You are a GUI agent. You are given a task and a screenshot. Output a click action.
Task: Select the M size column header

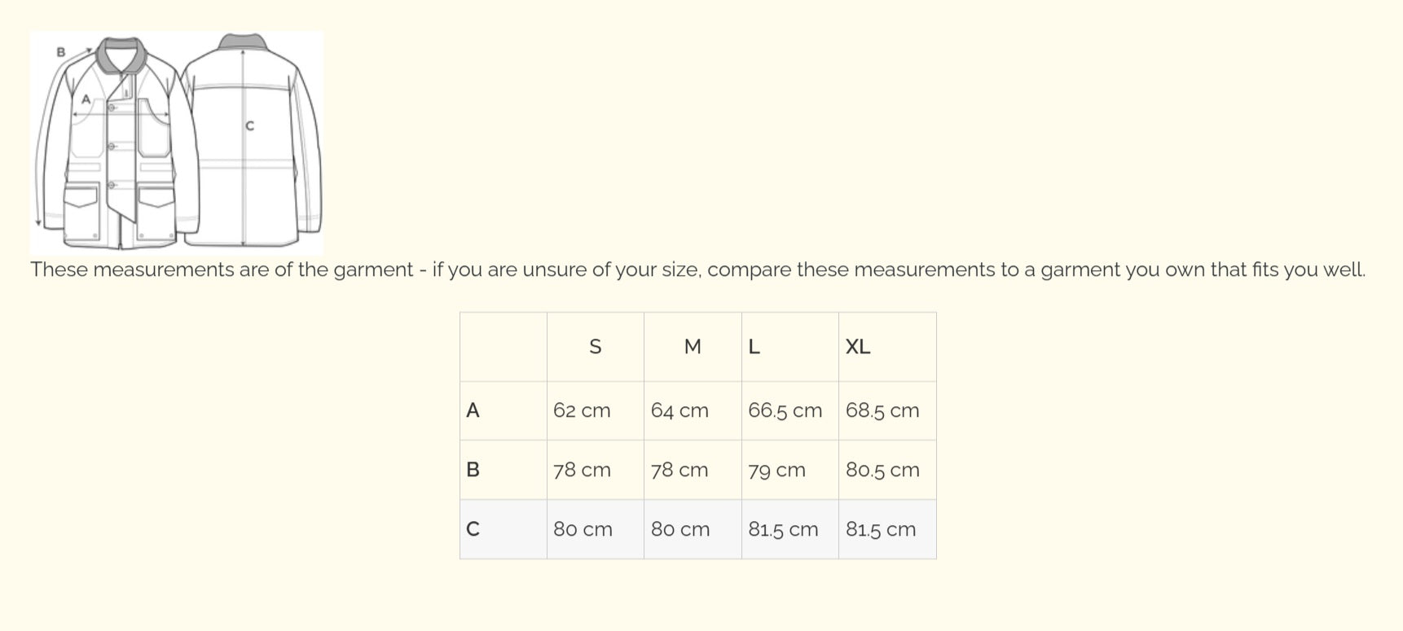click(693, 347)
